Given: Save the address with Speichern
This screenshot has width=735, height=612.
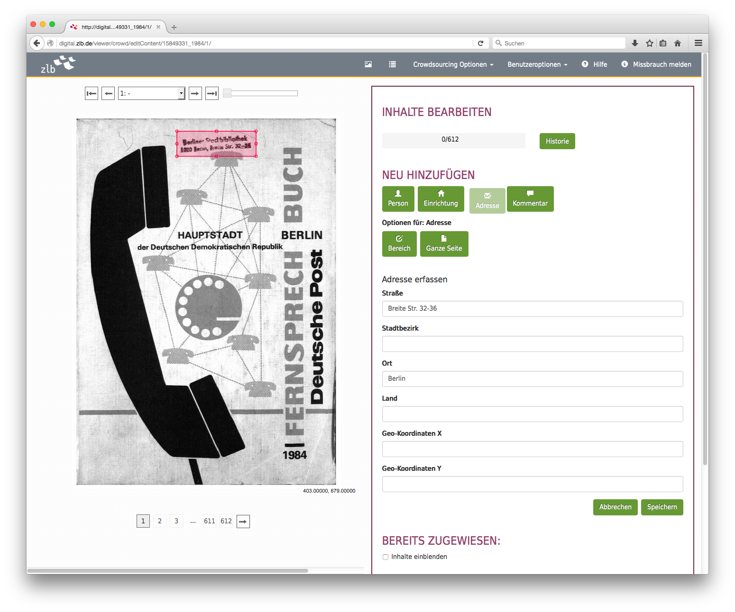Looking at the screenshot, I should pyautogui.click(x=662, y=507).
